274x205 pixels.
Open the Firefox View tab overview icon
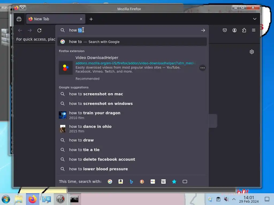point(19,19)
